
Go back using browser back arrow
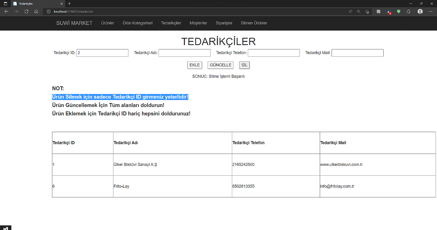6,12
